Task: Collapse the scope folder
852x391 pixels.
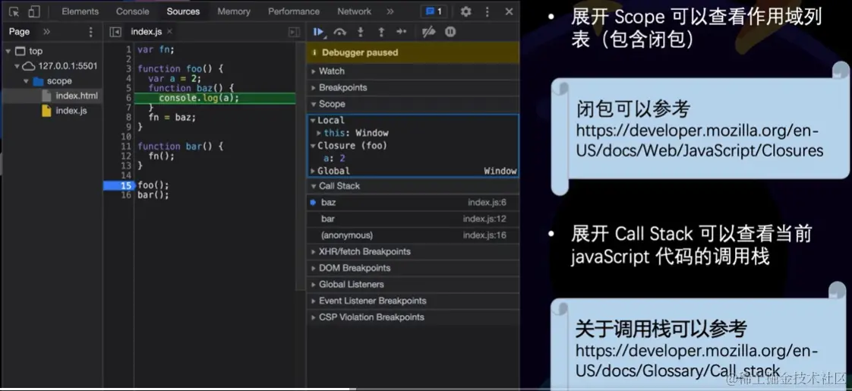Action: click(26, 81)
